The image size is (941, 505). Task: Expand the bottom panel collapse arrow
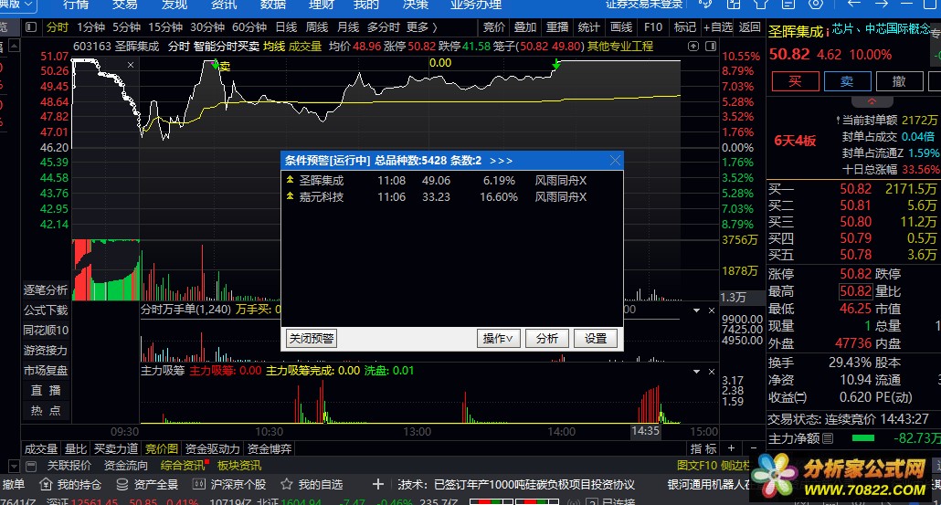pyautogui.click(x=14, y=466)
